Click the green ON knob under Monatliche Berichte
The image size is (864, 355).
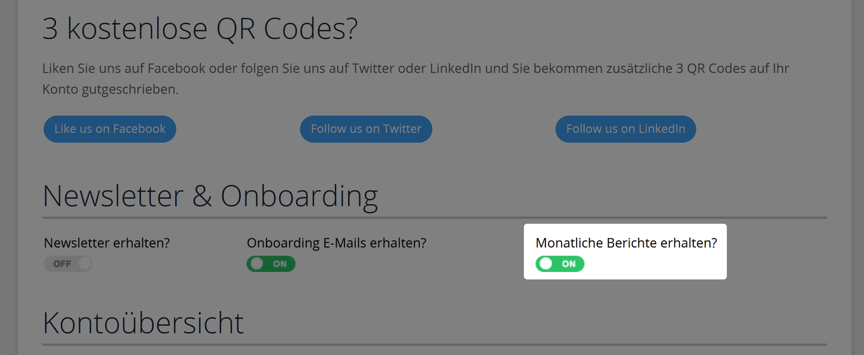546,264
